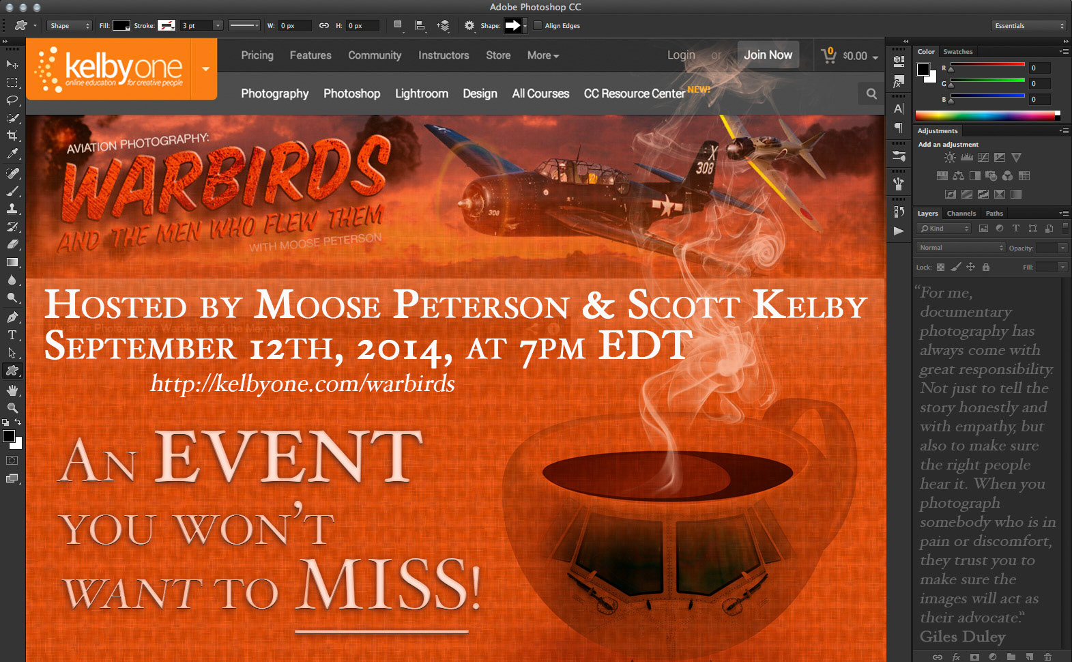Open the stroke line style dropdown
This screenshot has height=662, width=1072.
[x=244, y=26]
